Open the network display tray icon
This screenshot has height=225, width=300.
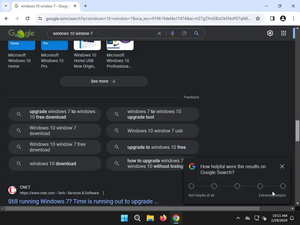coord(257,218)
